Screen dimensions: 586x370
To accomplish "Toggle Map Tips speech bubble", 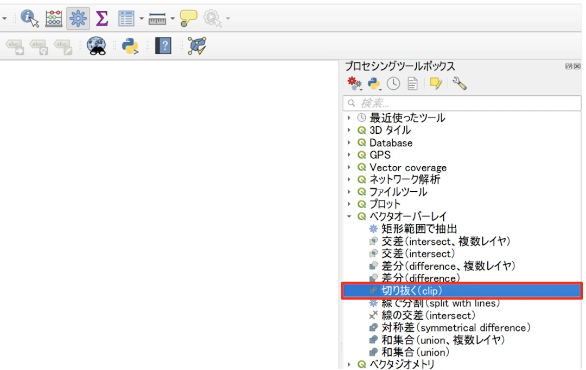I will [188, 18].
